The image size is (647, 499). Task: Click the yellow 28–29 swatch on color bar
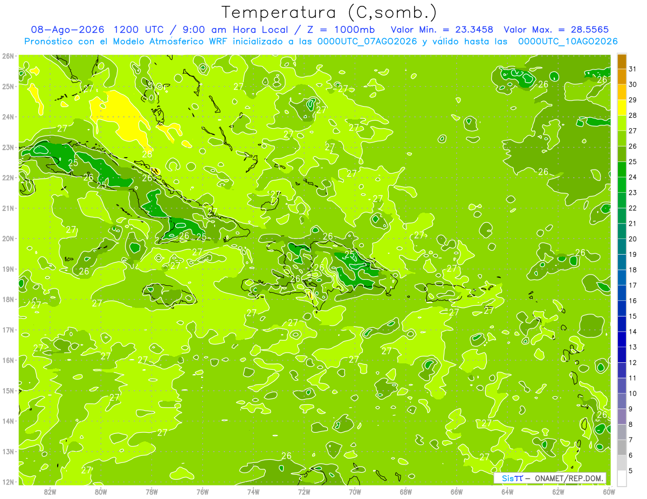[x=622, y=107]
